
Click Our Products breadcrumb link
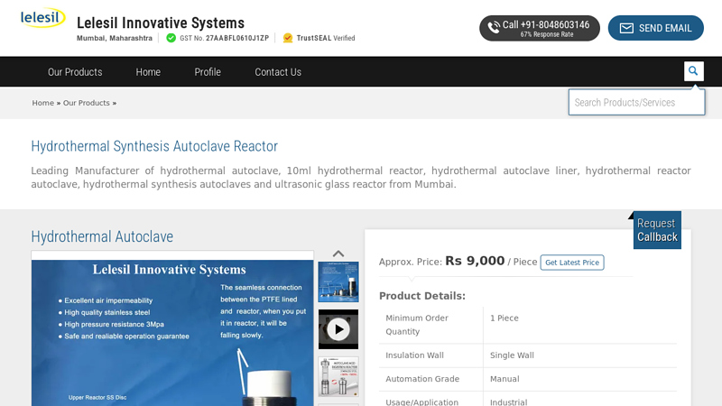(86, 103)
